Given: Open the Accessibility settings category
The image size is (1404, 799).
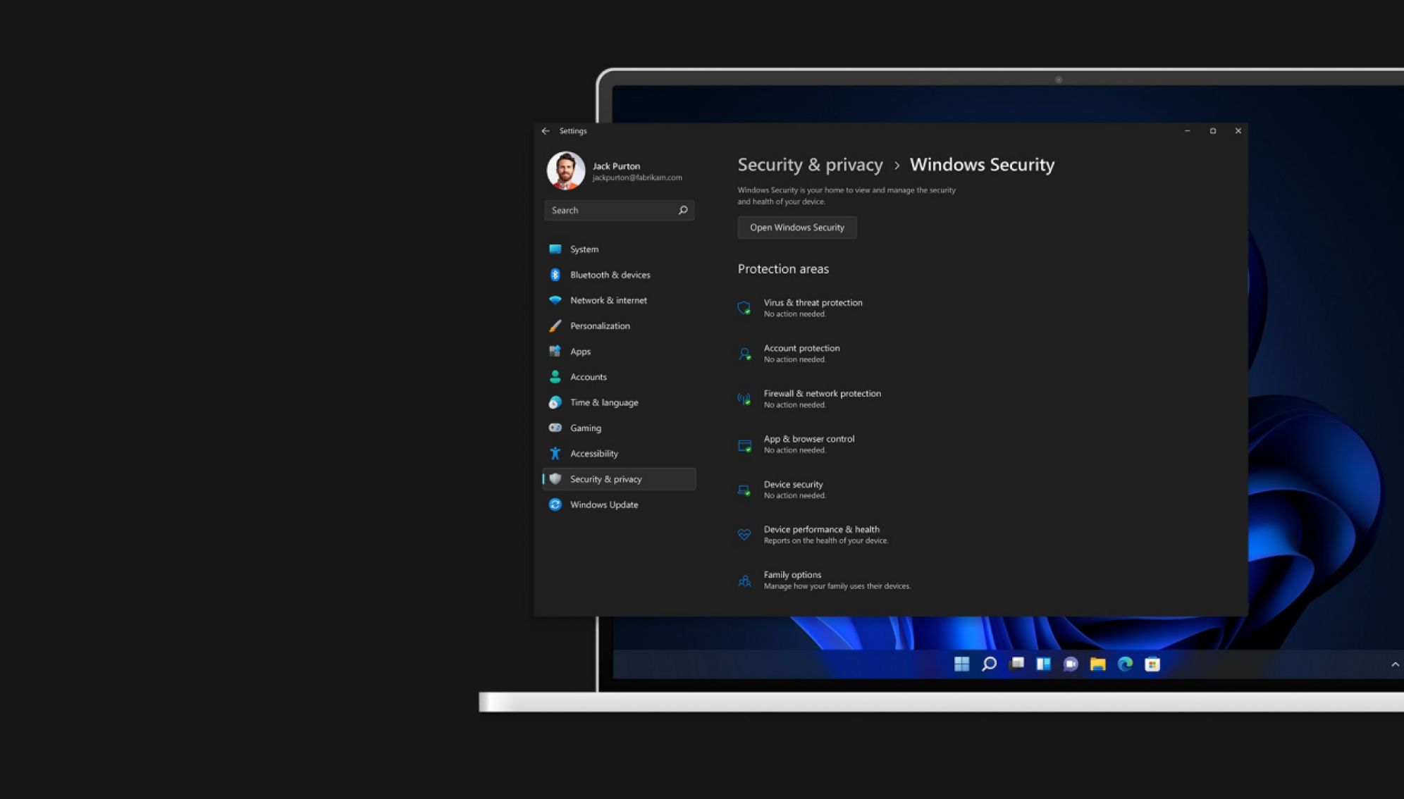Looking at the screenshot, I should tap(593, 454).
